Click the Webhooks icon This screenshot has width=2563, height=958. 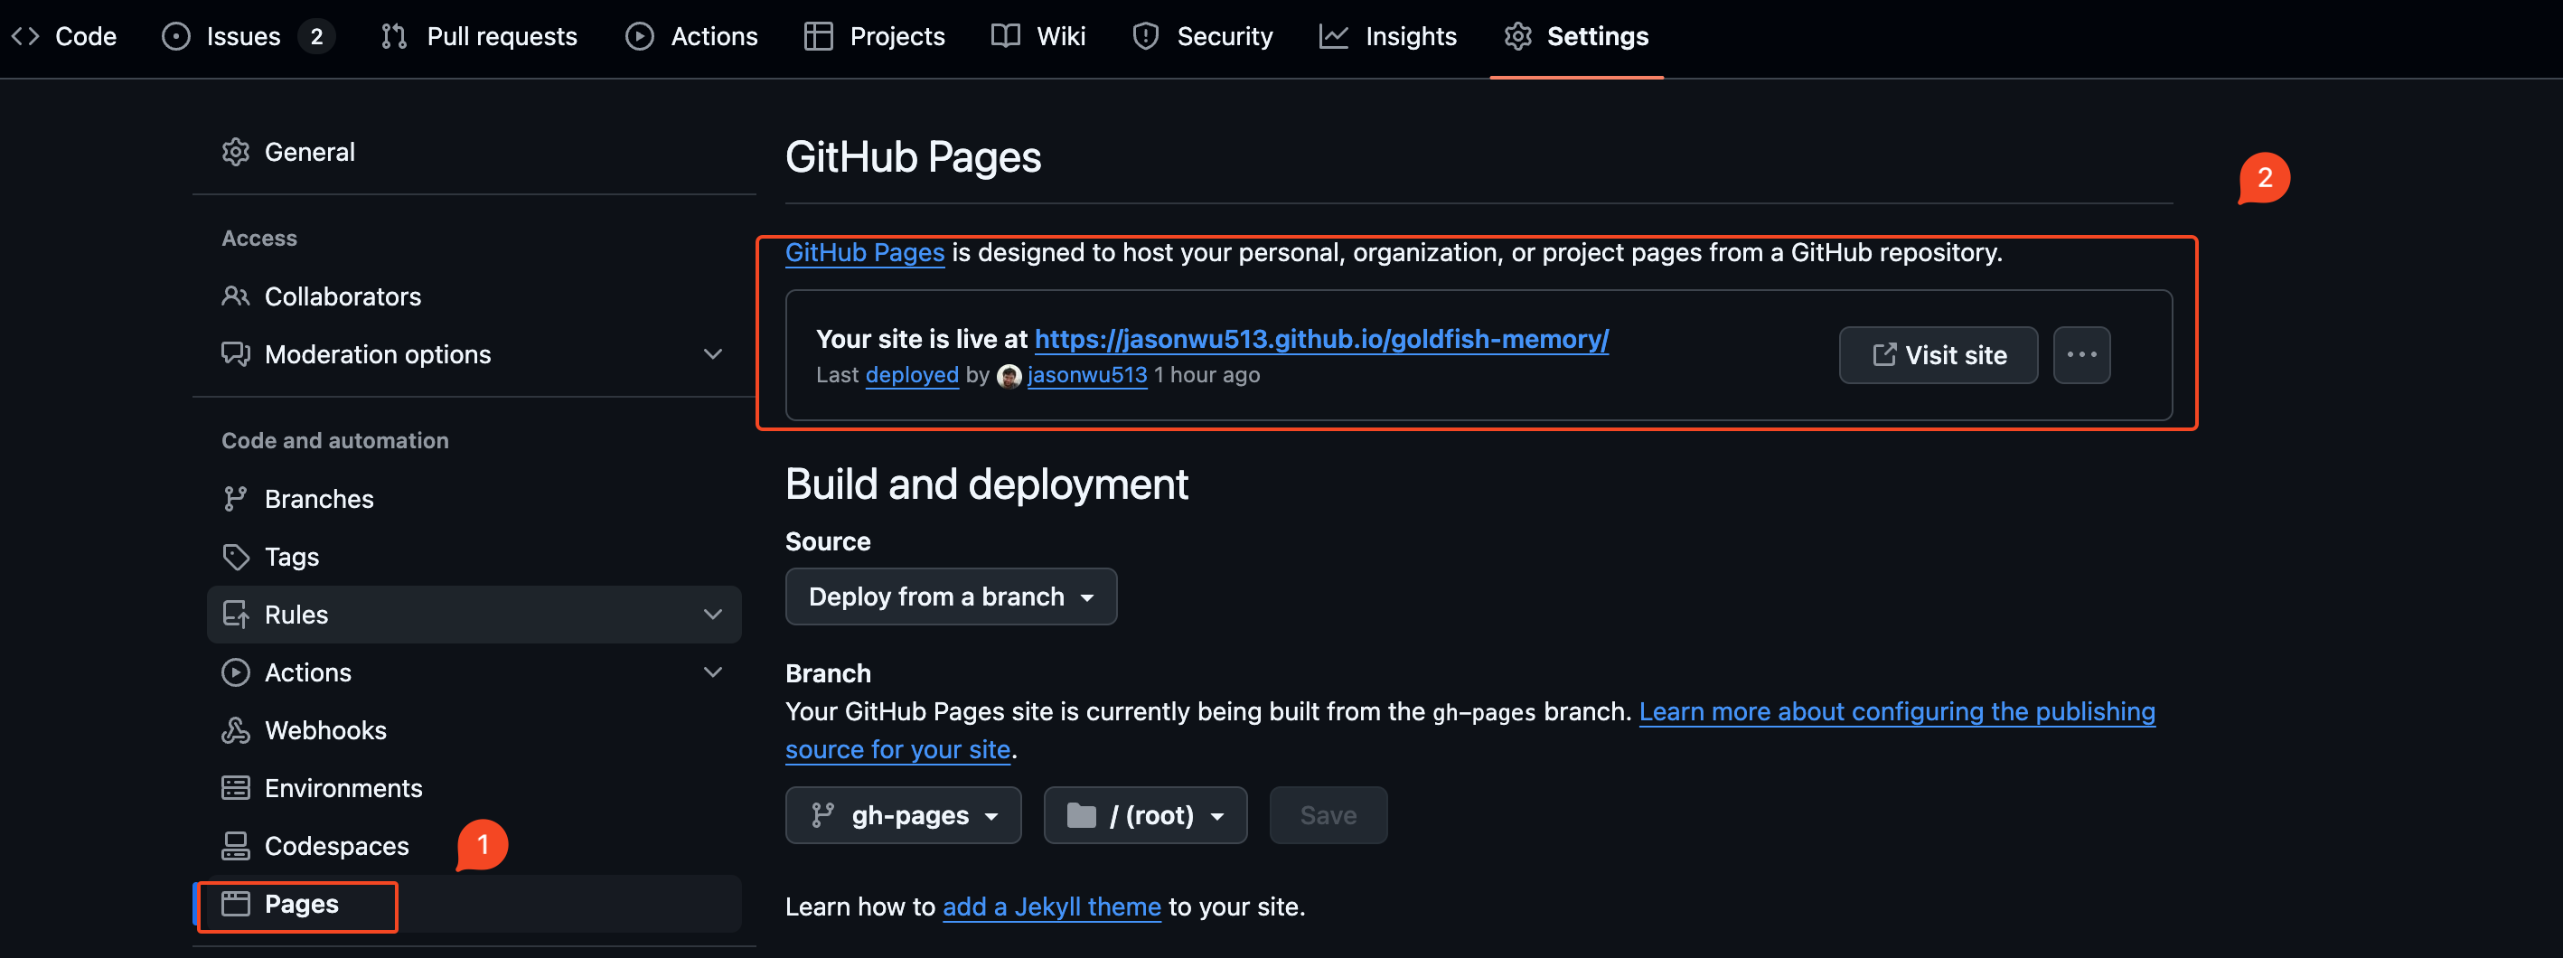click(236, 730)
